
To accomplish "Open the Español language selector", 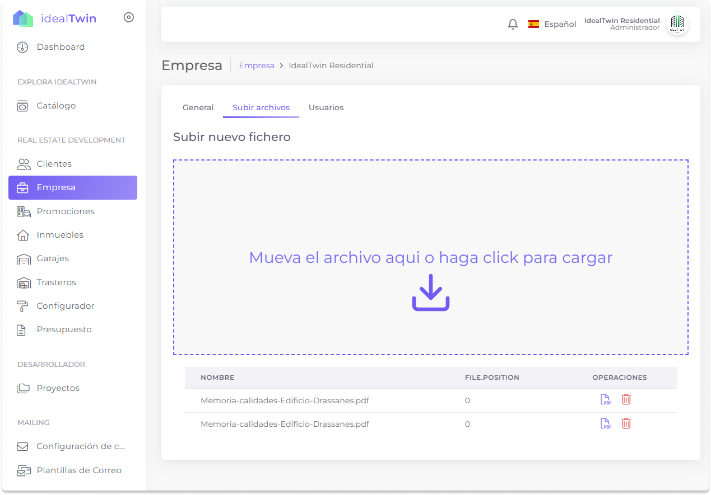I will click(x=552, y=23).
